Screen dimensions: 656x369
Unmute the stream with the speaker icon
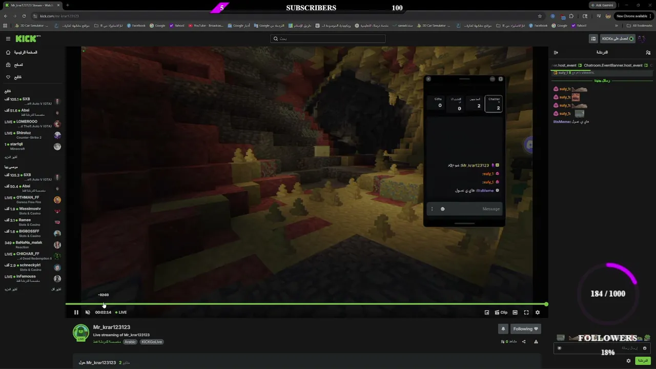88,312
